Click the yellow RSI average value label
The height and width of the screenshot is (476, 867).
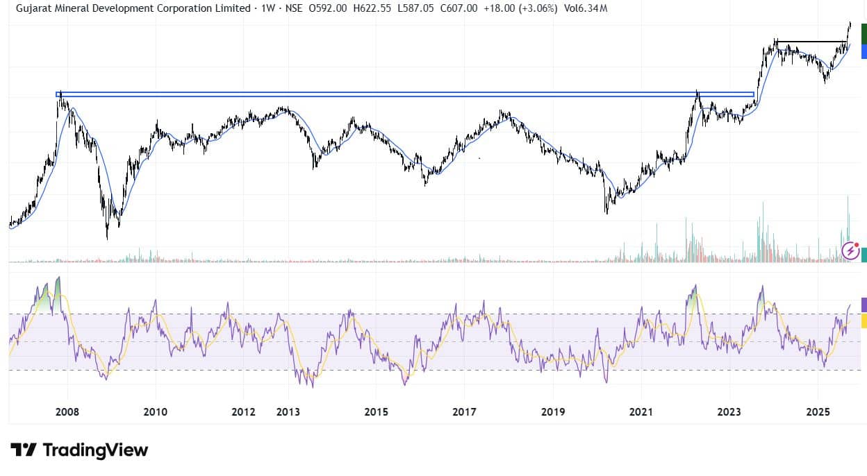(864, 321)
